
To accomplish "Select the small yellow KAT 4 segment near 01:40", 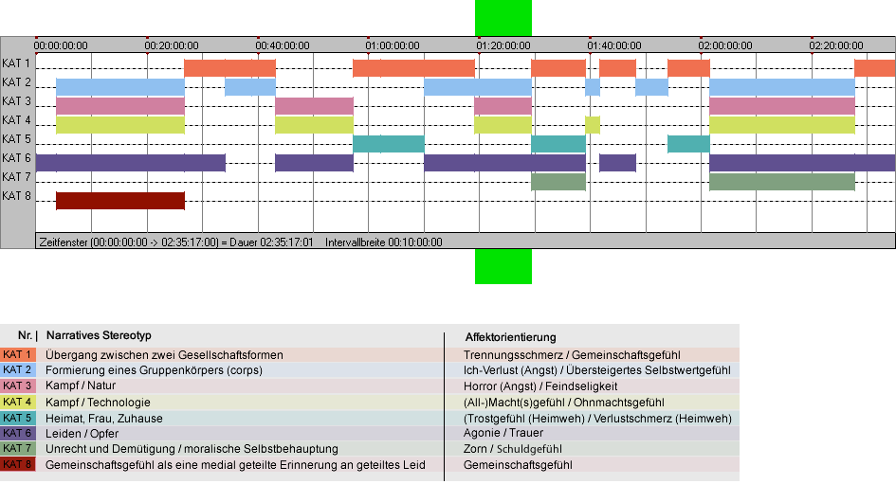I will coord(593,125).
